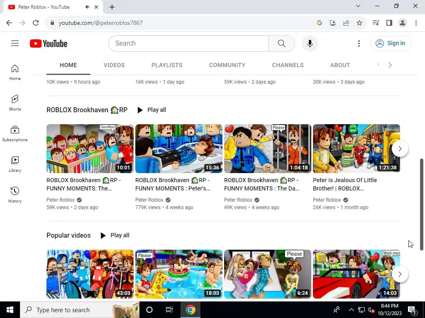Open Chrome's three-dot menu
425x318 pixels.
click(x=416, y=23)
